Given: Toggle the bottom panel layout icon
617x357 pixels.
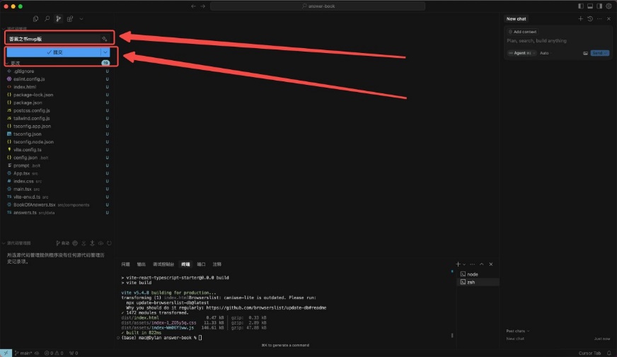Looking at the screenshot, I should tap(589, 6).
